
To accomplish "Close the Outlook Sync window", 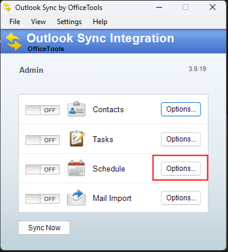I will 213,8.
